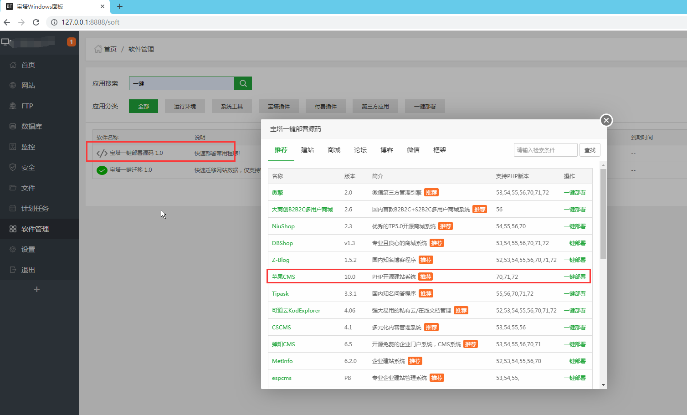687x415 pixels.
Task: Select the 付费插件 category filter
Action: [326, 106]
